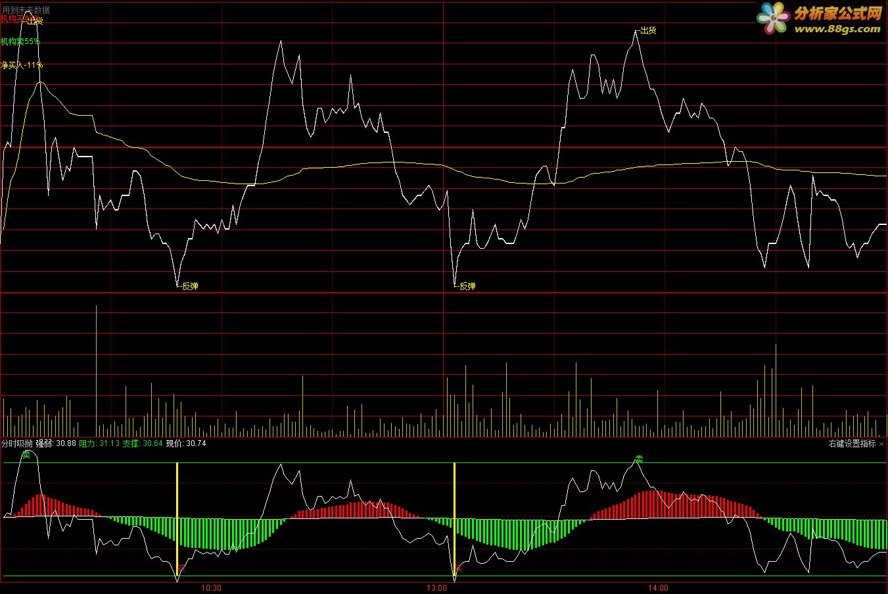Screen dimensions: 888x594
Task: Click the tallest yellow volume bar in the morning session
Action: (x=96, y=370)
